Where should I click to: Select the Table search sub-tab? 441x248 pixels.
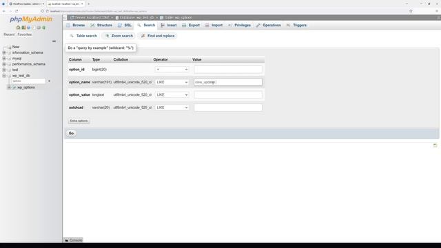pyautogui.click(x=83, y=36)
